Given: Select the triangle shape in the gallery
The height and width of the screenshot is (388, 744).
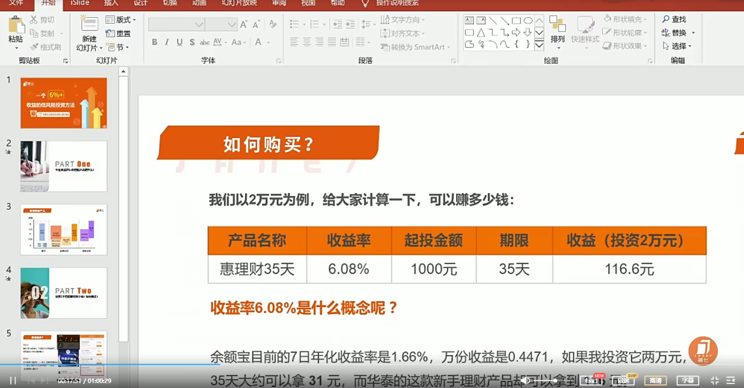Looking at the screenshot, I should click(481, 32).
